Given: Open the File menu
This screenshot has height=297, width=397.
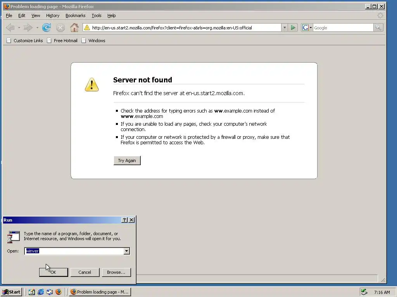Looking at the screenshot, I should (x=9, y=15).
